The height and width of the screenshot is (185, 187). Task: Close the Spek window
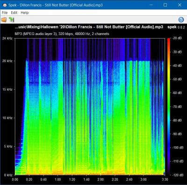180,5
